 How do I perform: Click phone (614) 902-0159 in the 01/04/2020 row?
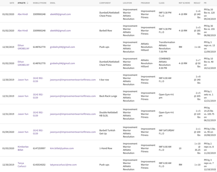coord(38,132)
